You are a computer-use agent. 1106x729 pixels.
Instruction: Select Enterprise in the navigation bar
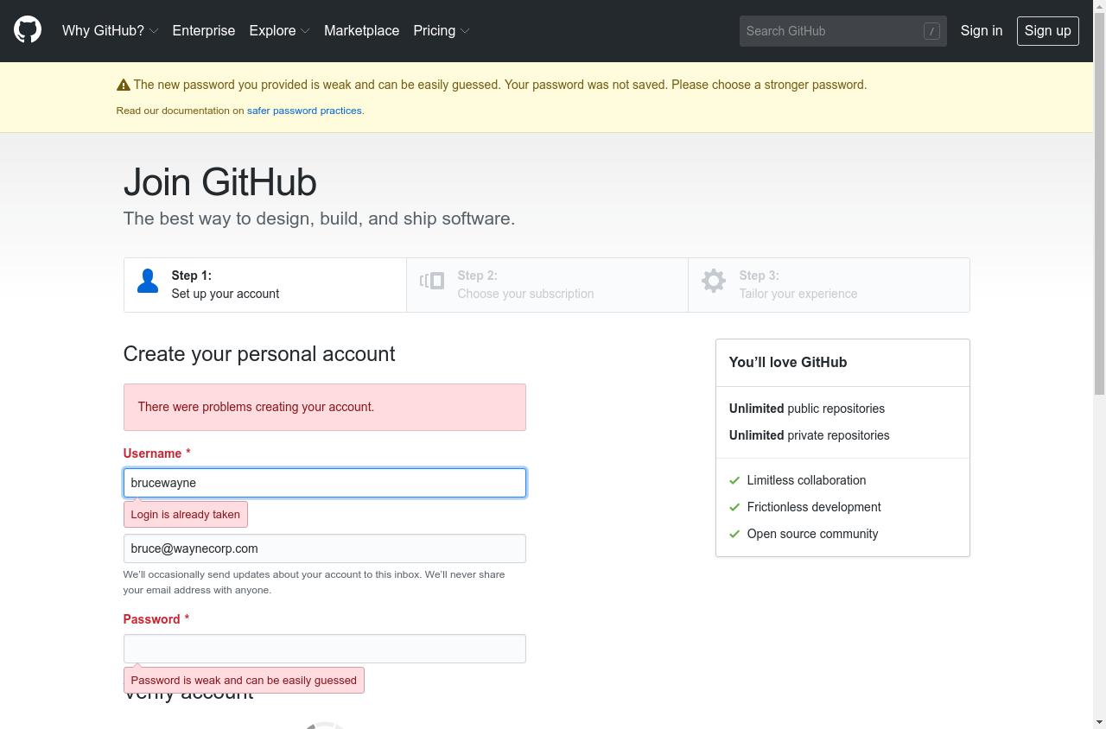(204, 30)
